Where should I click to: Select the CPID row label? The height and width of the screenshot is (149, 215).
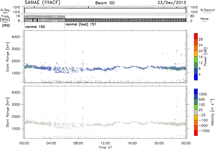pos(6,26)
